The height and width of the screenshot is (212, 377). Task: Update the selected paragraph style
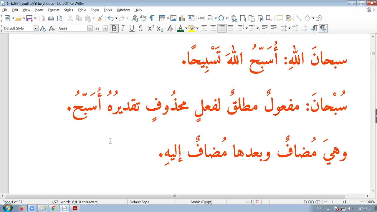[x=43, y=28]
